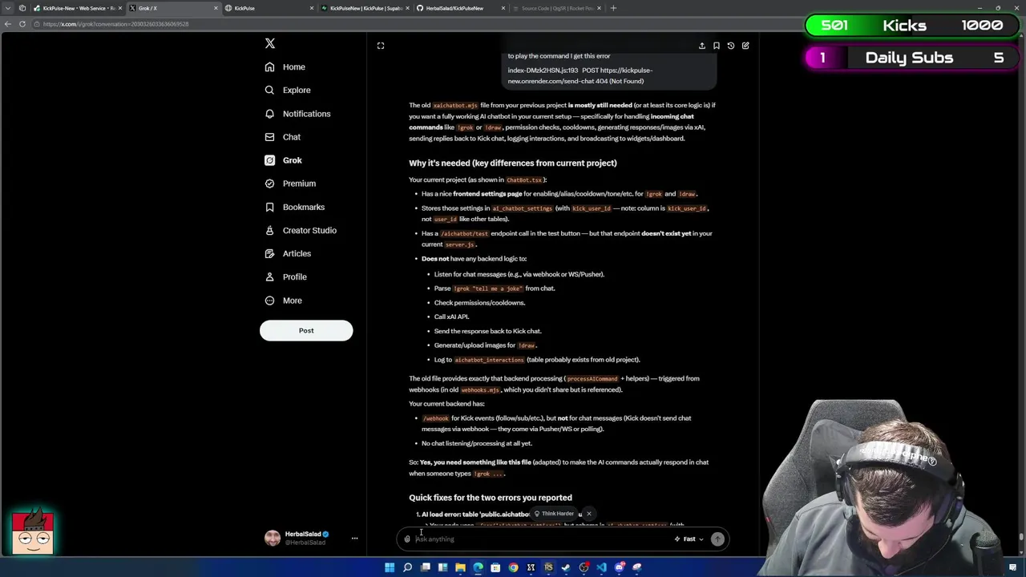Click 'Quick fixes for the two errors' heading

[491, 498]
